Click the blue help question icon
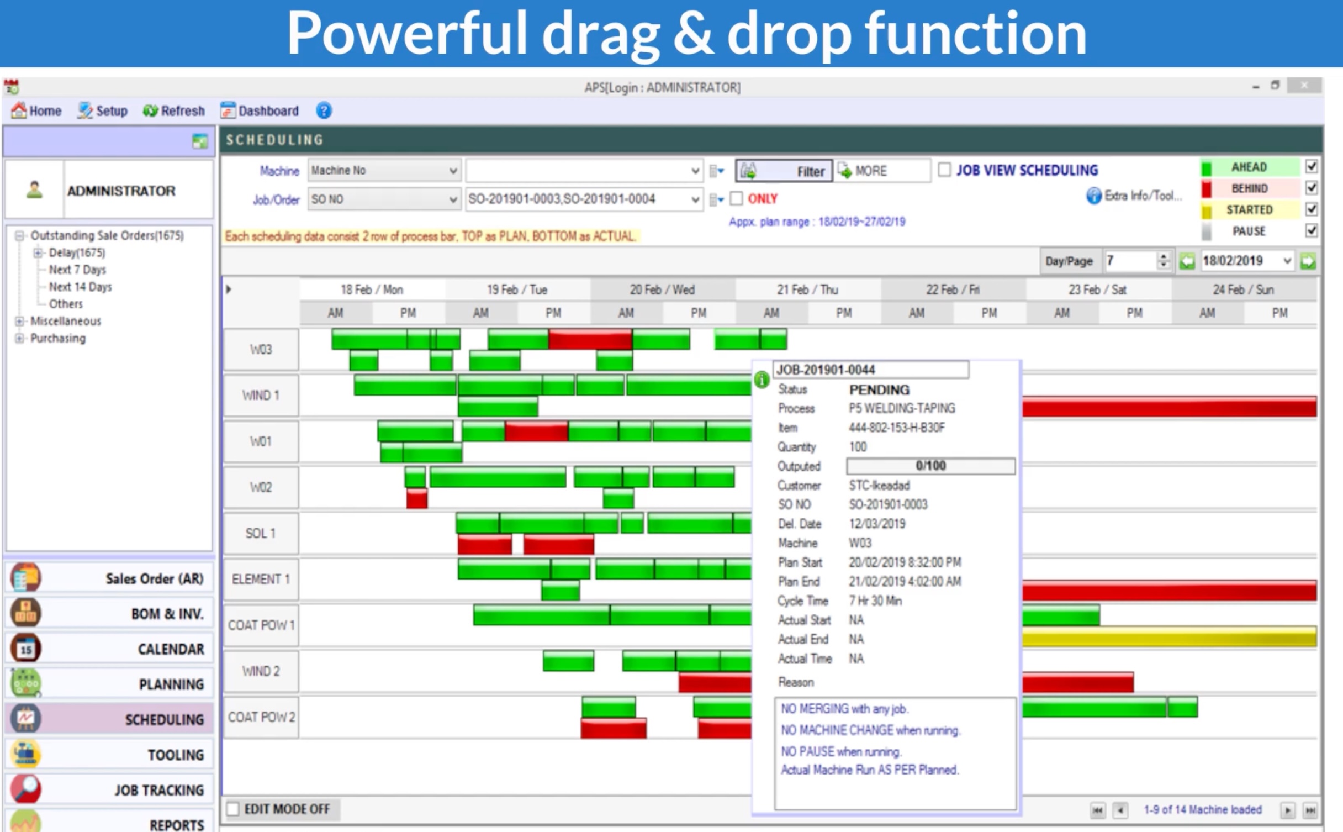The width and height of the screenshot is (1343, 832). click(324, 111)
